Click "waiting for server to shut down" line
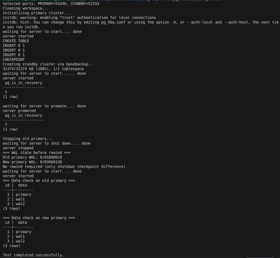280x258 pixels. coord(47,144)
